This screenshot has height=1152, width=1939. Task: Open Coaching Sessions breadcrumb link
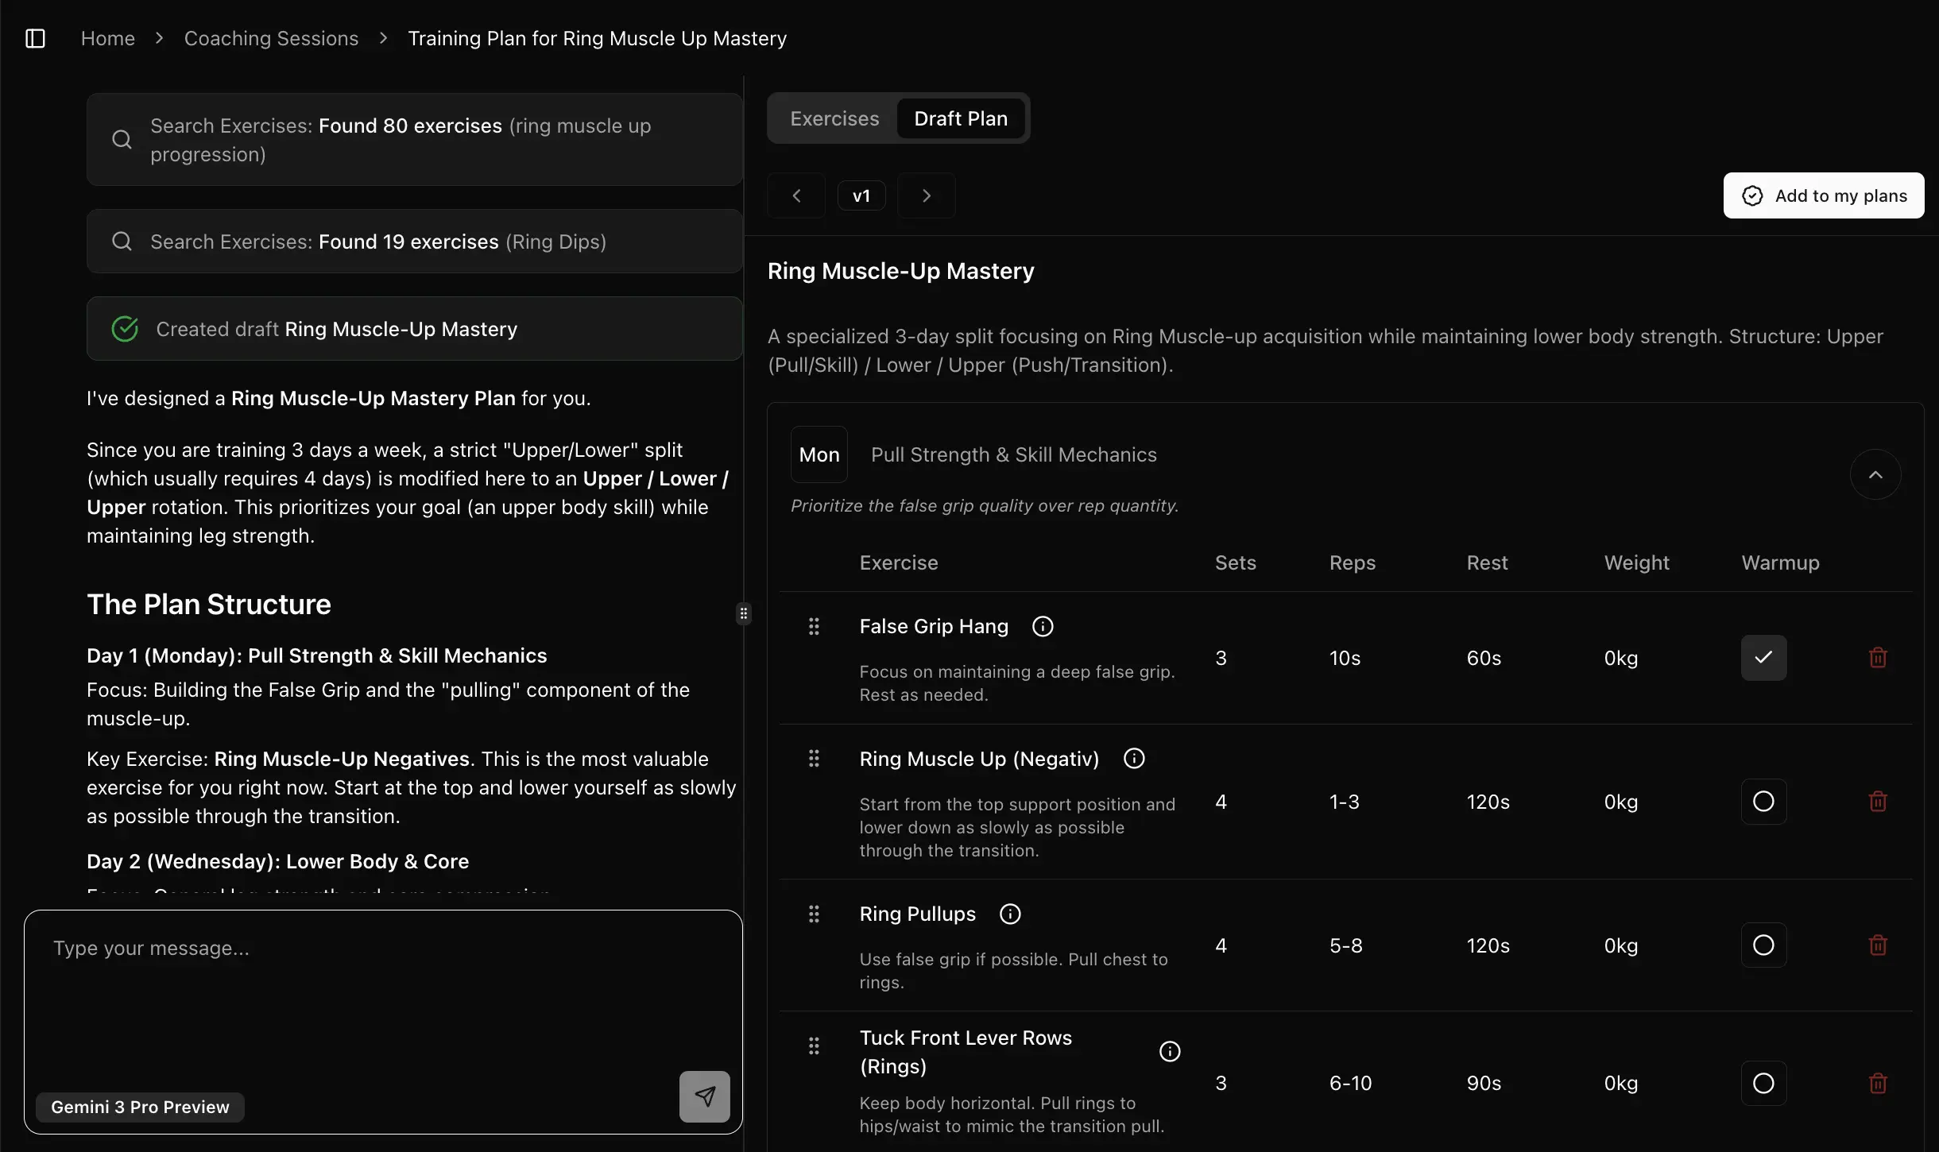(x=271, y=38)
